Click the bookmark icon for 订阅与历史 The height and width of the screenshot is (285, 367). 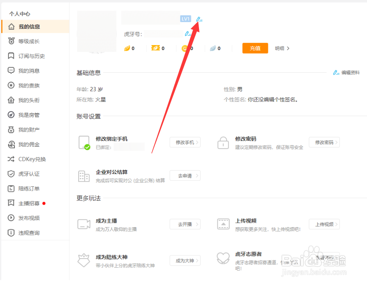(11, 56)
